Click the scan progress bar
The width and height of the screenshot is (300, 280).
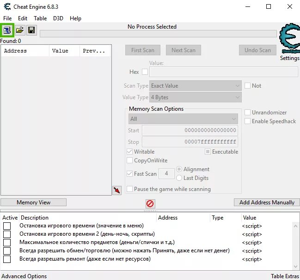158,34
